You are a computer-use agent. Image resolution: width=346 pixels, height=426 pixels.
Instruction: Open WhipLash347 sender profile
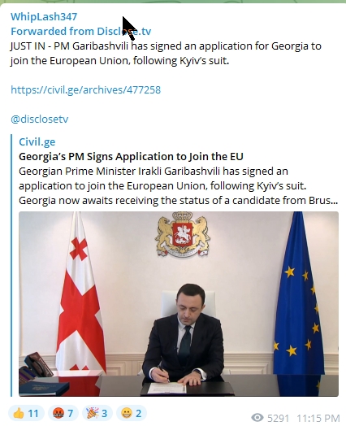pos(44,16)
